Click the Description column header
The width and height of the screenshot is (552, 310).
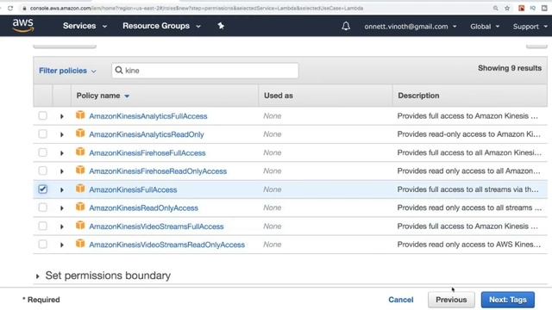(418, 96)
